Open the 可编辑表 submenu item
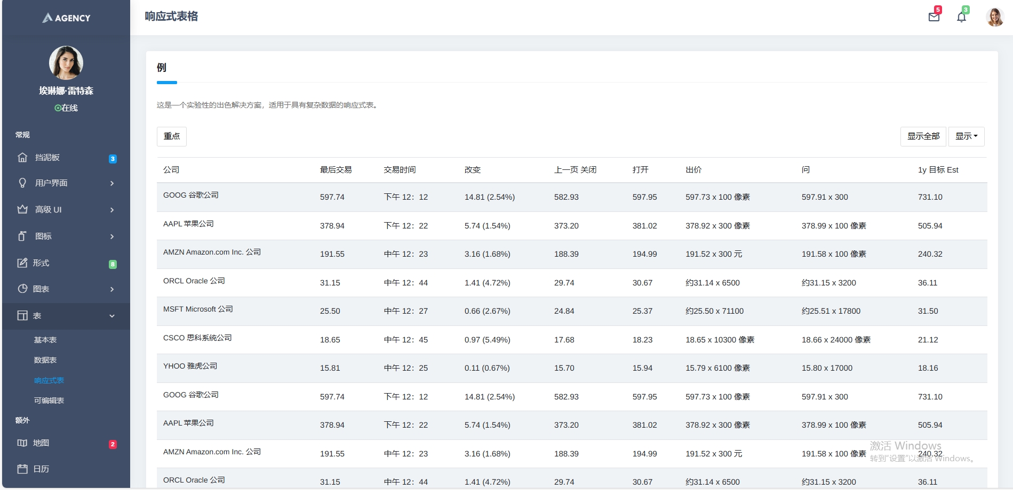Image resolution: width=1013 pixels, height=490 pixels. 49,401
